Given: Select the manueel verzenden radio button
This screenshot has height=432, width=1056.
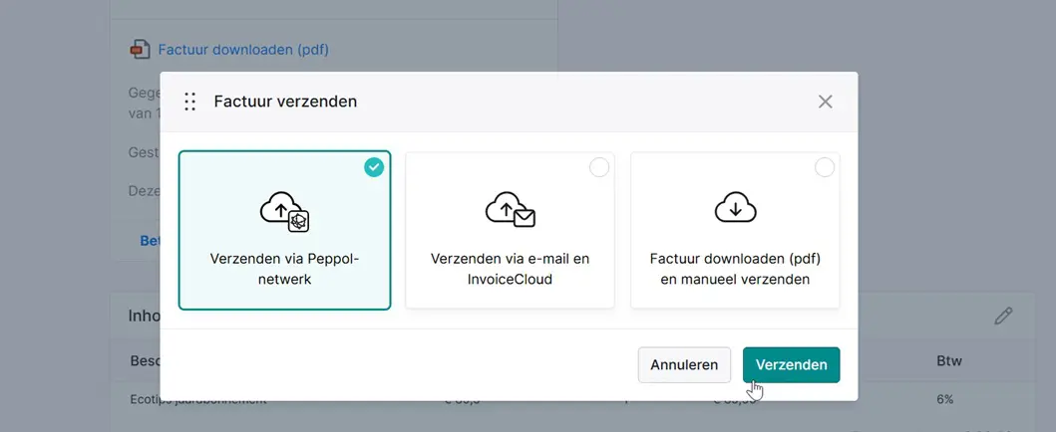Looking at the screenshot, I should point(824,168).
